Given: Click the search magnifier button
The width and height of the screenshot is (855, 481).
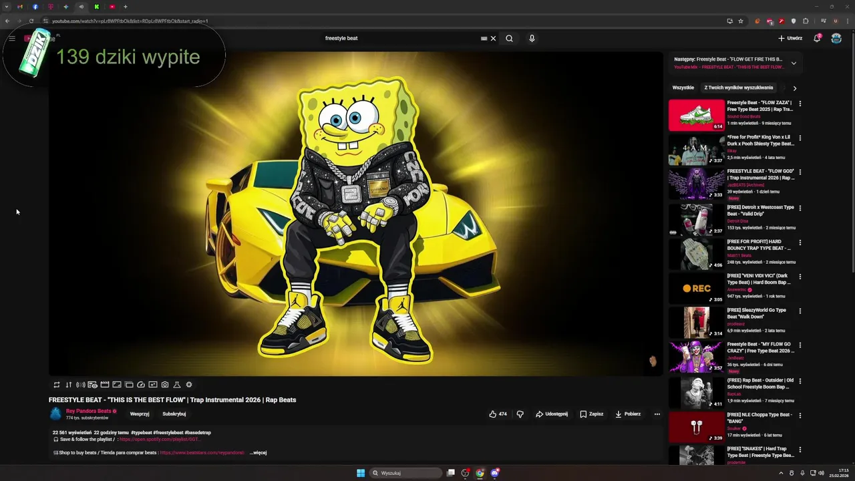Looking at the screenshot, I should (509, 38).
